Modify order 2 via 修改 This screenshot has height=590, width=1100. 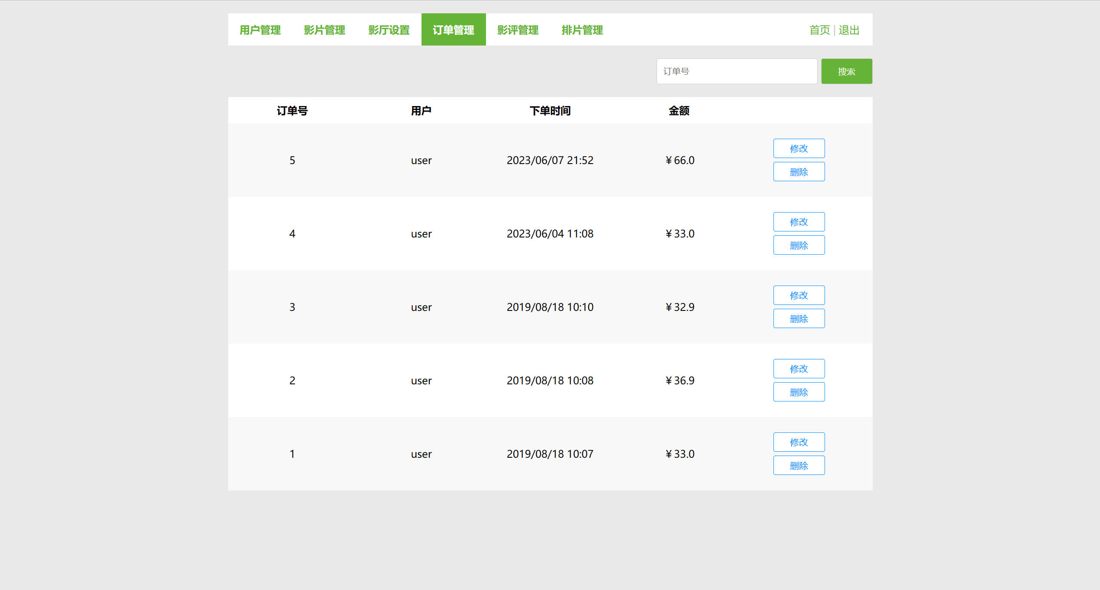coord(799,368)
